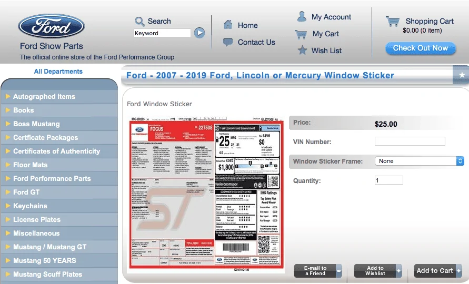This screenshot has width=469, height=284.
Task: Click the Wish List star icon
Action: (x=302, y=50)
